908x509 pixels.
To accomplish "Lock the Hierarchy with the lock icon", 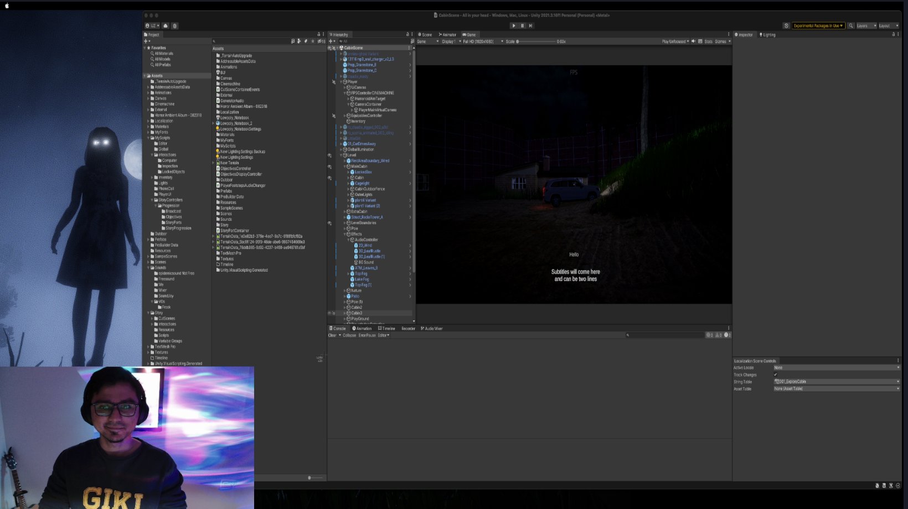I will [407, 34].
